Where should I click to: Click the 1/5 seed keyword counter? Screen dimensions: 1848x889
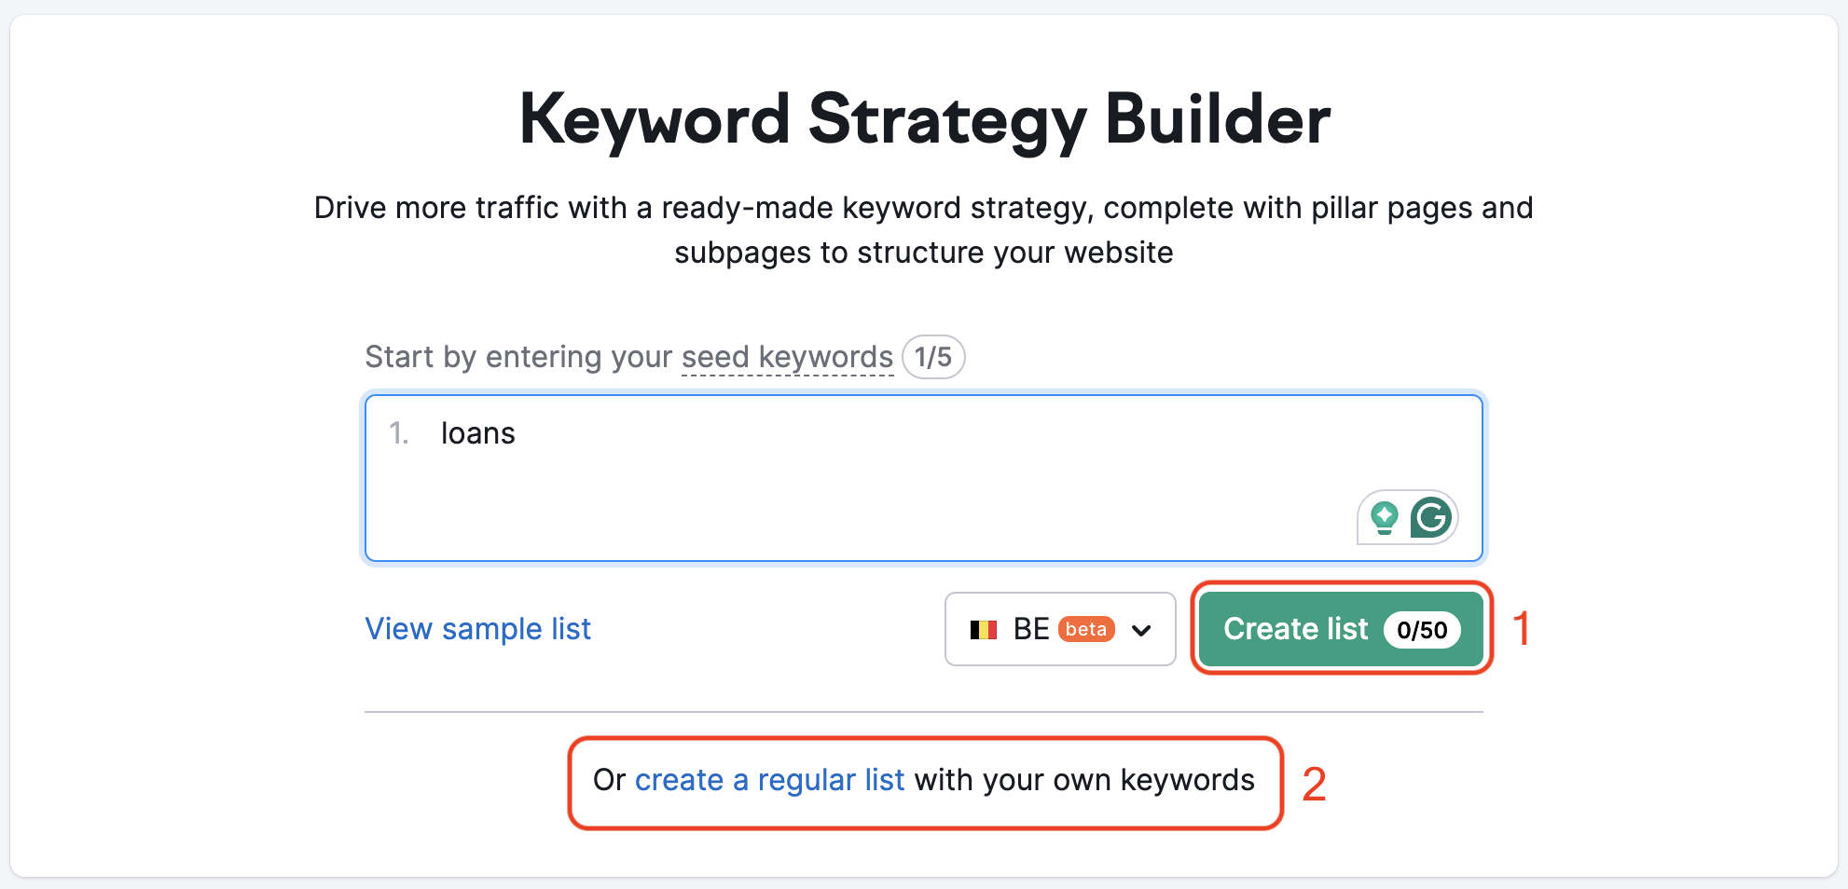point(933,357)
